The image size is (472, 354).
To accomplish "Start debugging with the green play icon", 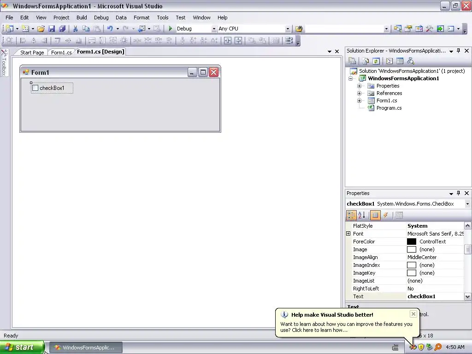I will pos(171,29).
